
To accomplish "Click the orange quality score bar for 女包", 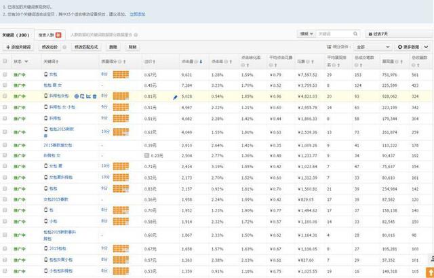I will (121, 75).
